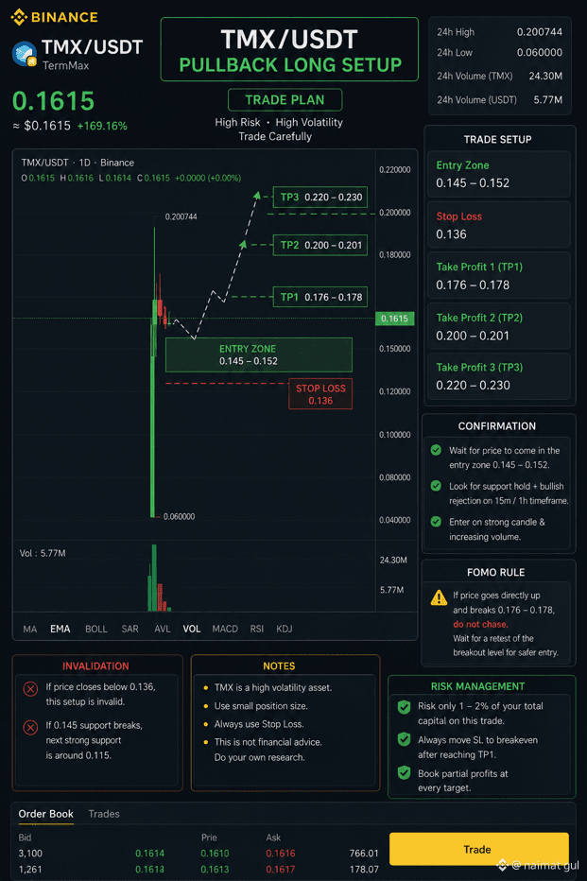Click the TP3 0.220 – 0.230 chart label

320,198
